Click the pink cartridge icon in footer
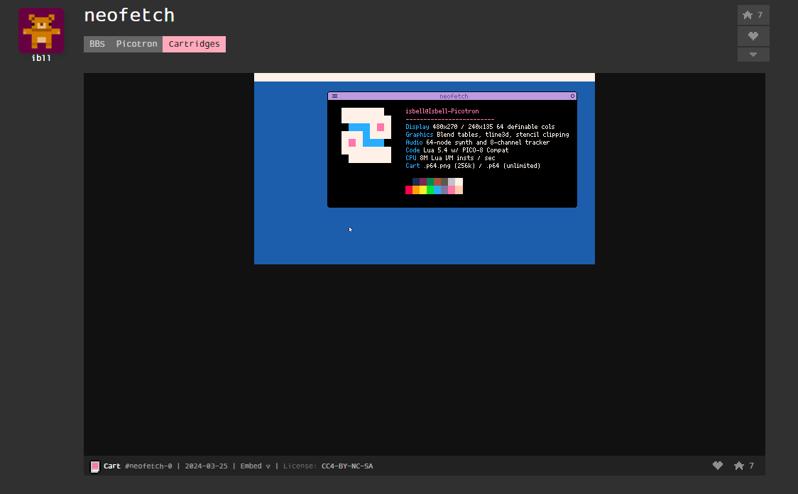Viewport: 798px width, 494px height. [x=94, y=466]
